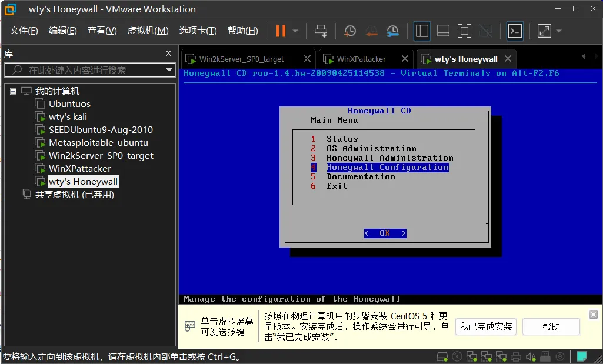
Task: Click the disabled Unity mode icon
Action: pyautogui.click(x=485, y=31)
